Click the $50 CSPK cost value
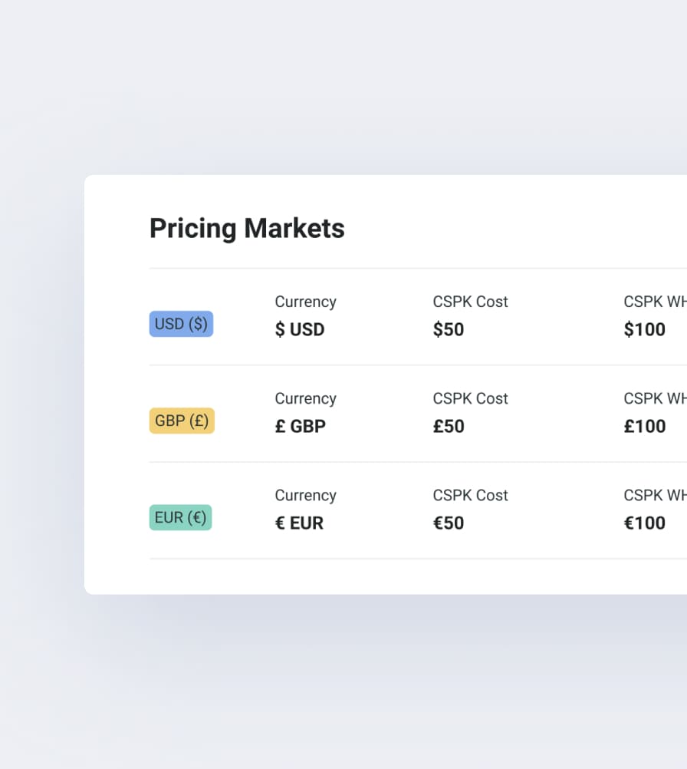 point(449,330)
